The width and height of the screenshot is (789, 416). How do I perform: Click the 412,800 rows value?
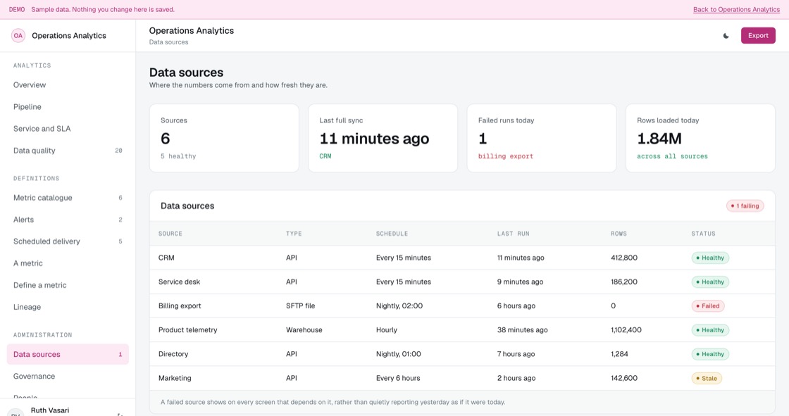coord(624,258)
